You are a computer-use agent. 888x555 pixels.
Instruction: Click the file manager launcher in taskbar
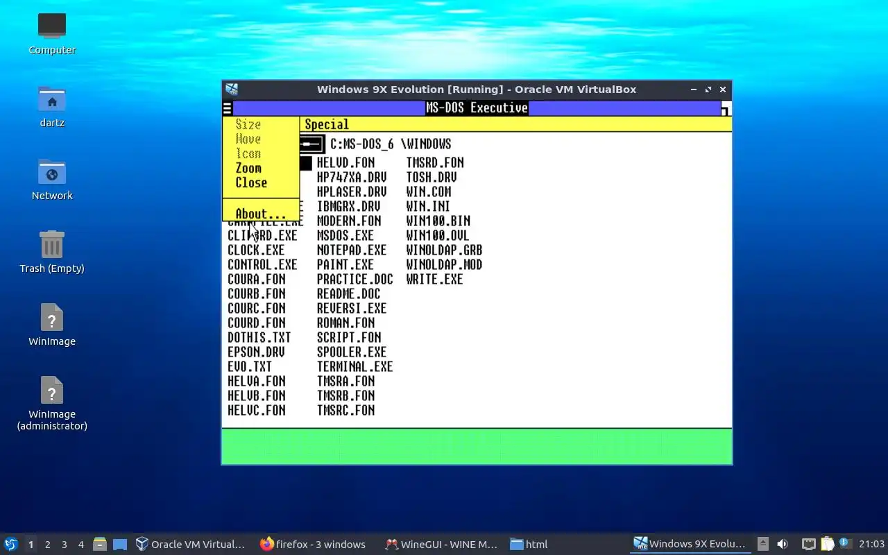pos(99,544)
